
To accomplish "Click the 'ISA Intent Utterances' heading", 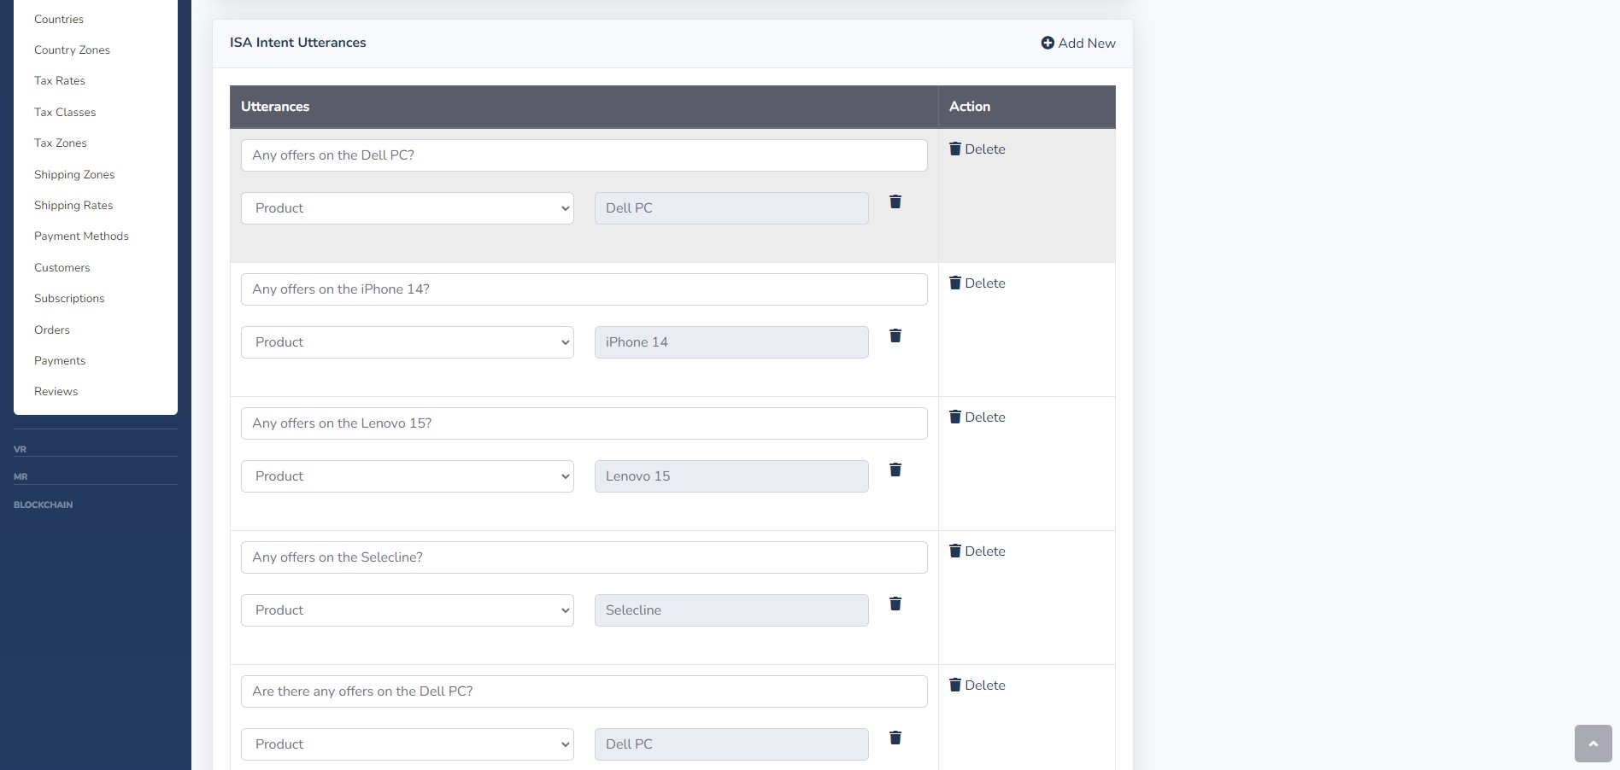I will [297, 43].
